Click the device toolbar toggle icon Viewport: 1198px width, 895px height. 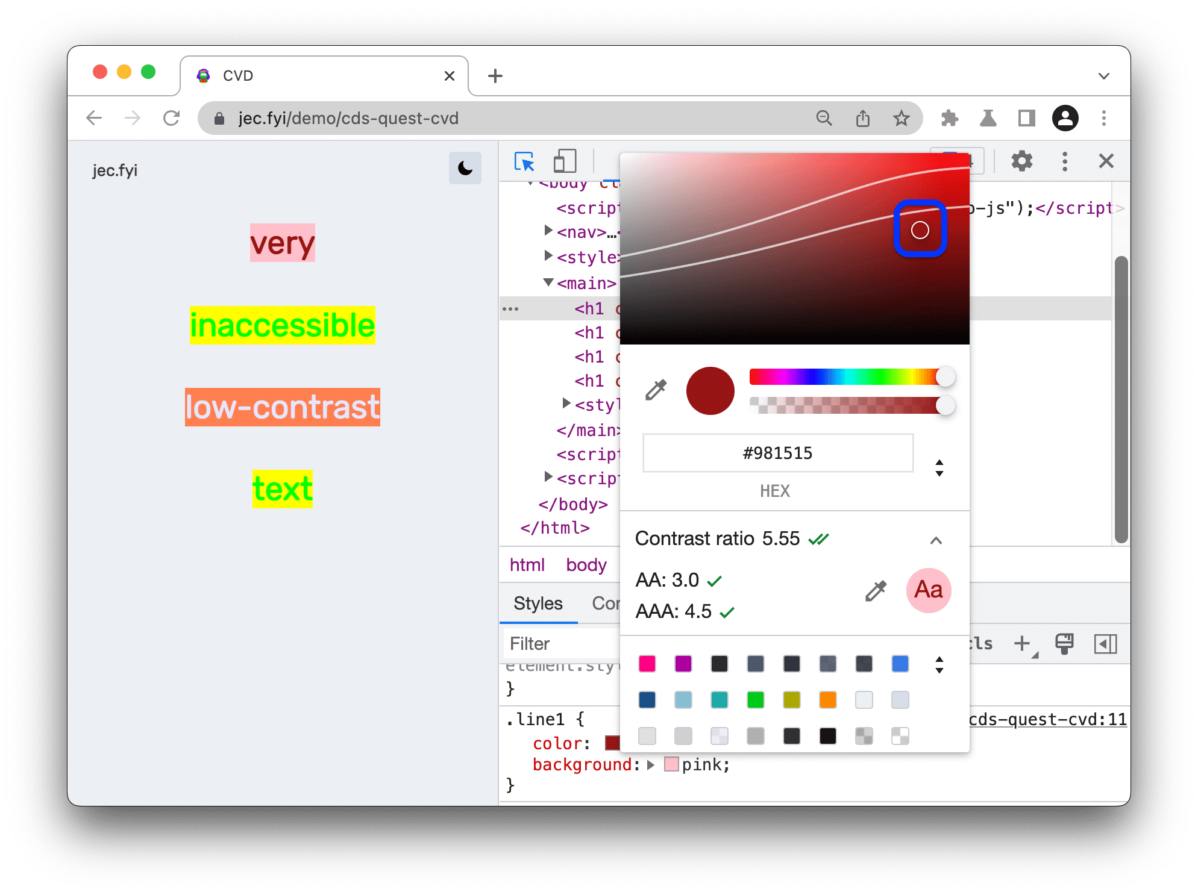(565, 161)
